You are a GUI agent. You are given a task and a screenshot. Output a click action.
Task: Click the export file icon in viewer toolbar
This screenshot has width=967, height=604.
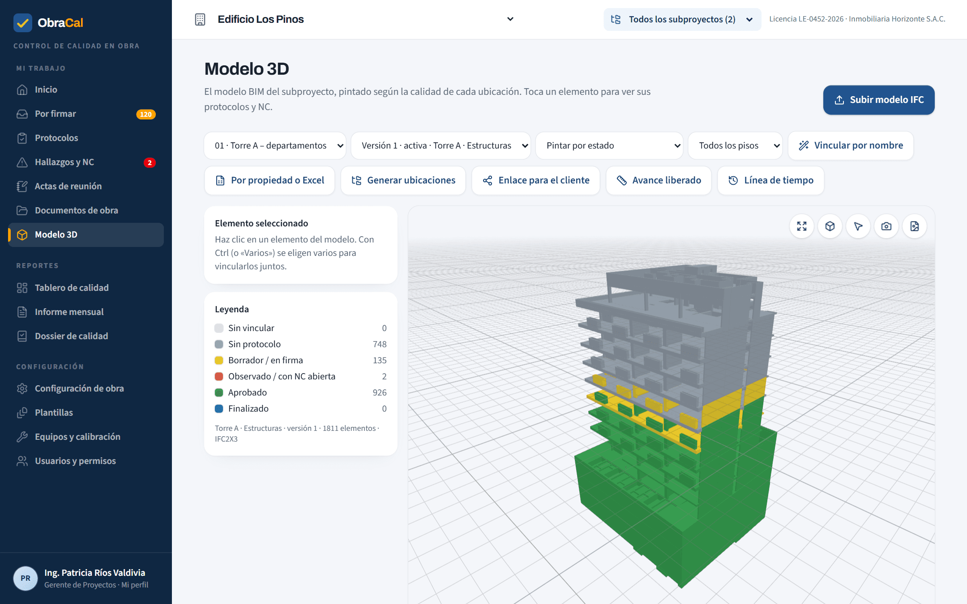coord(915,226)
